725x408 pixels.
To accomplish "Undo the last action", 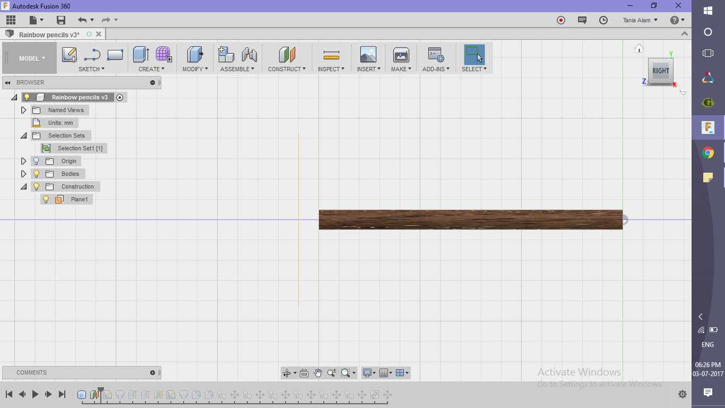I will (82, 20).
